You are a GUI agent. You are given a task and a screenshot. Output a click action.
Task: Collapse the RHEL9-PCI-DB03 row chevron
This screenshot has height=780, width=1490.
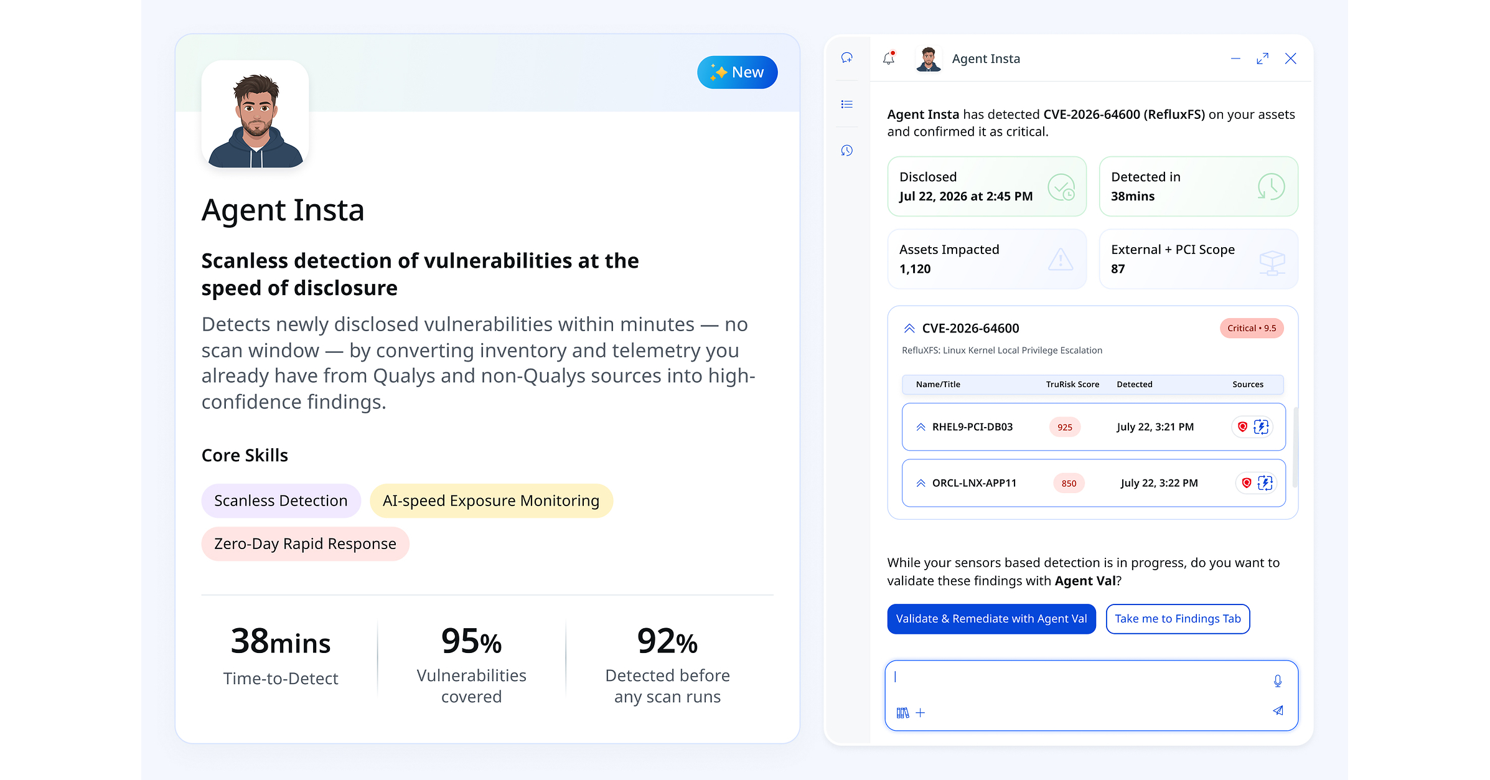click(x=921, y=427)
